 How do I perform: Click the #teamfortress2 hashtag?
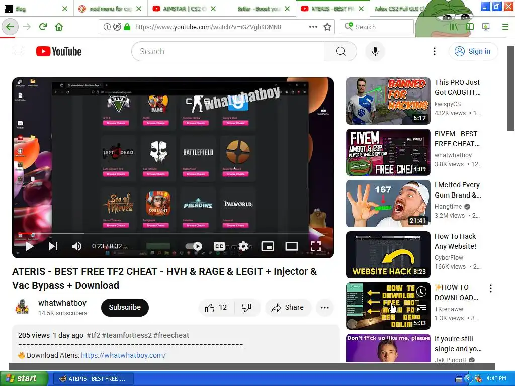click(x=127, y=335)
